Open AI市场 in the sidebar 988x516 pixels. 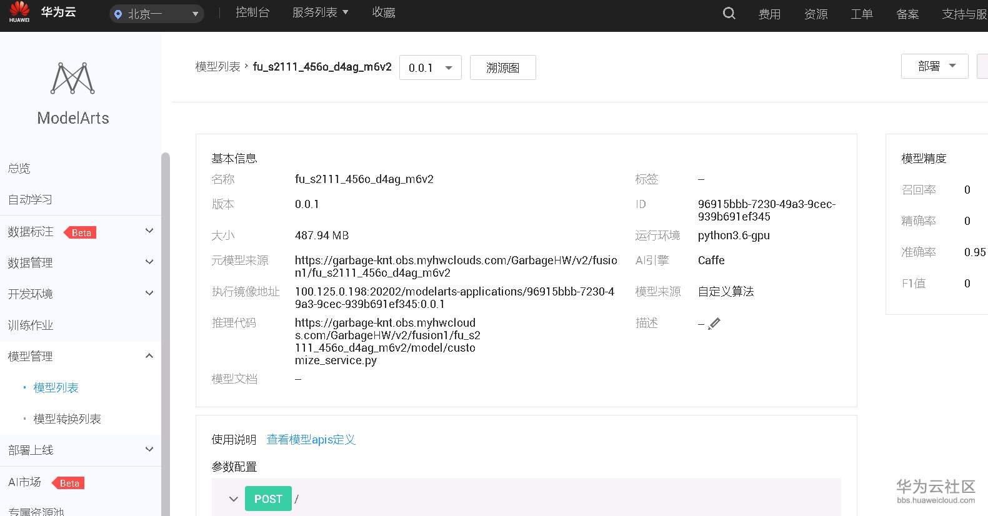[24, 482]
